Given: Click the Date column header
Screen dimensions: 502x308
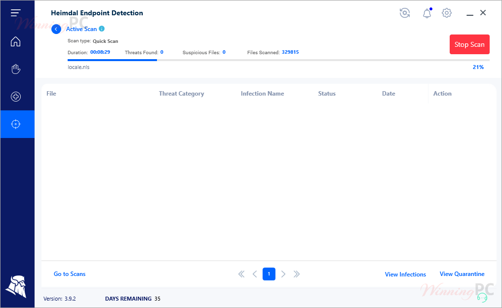Looking at the screenshot, I should 388,94.
